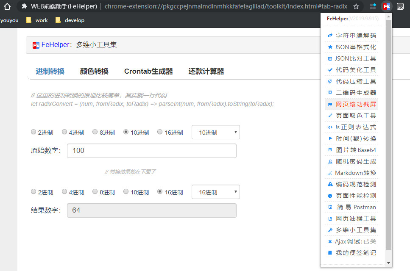Click the youyou bookmark
This screenshot has height=271, width=410.
(x=9, y=20)
